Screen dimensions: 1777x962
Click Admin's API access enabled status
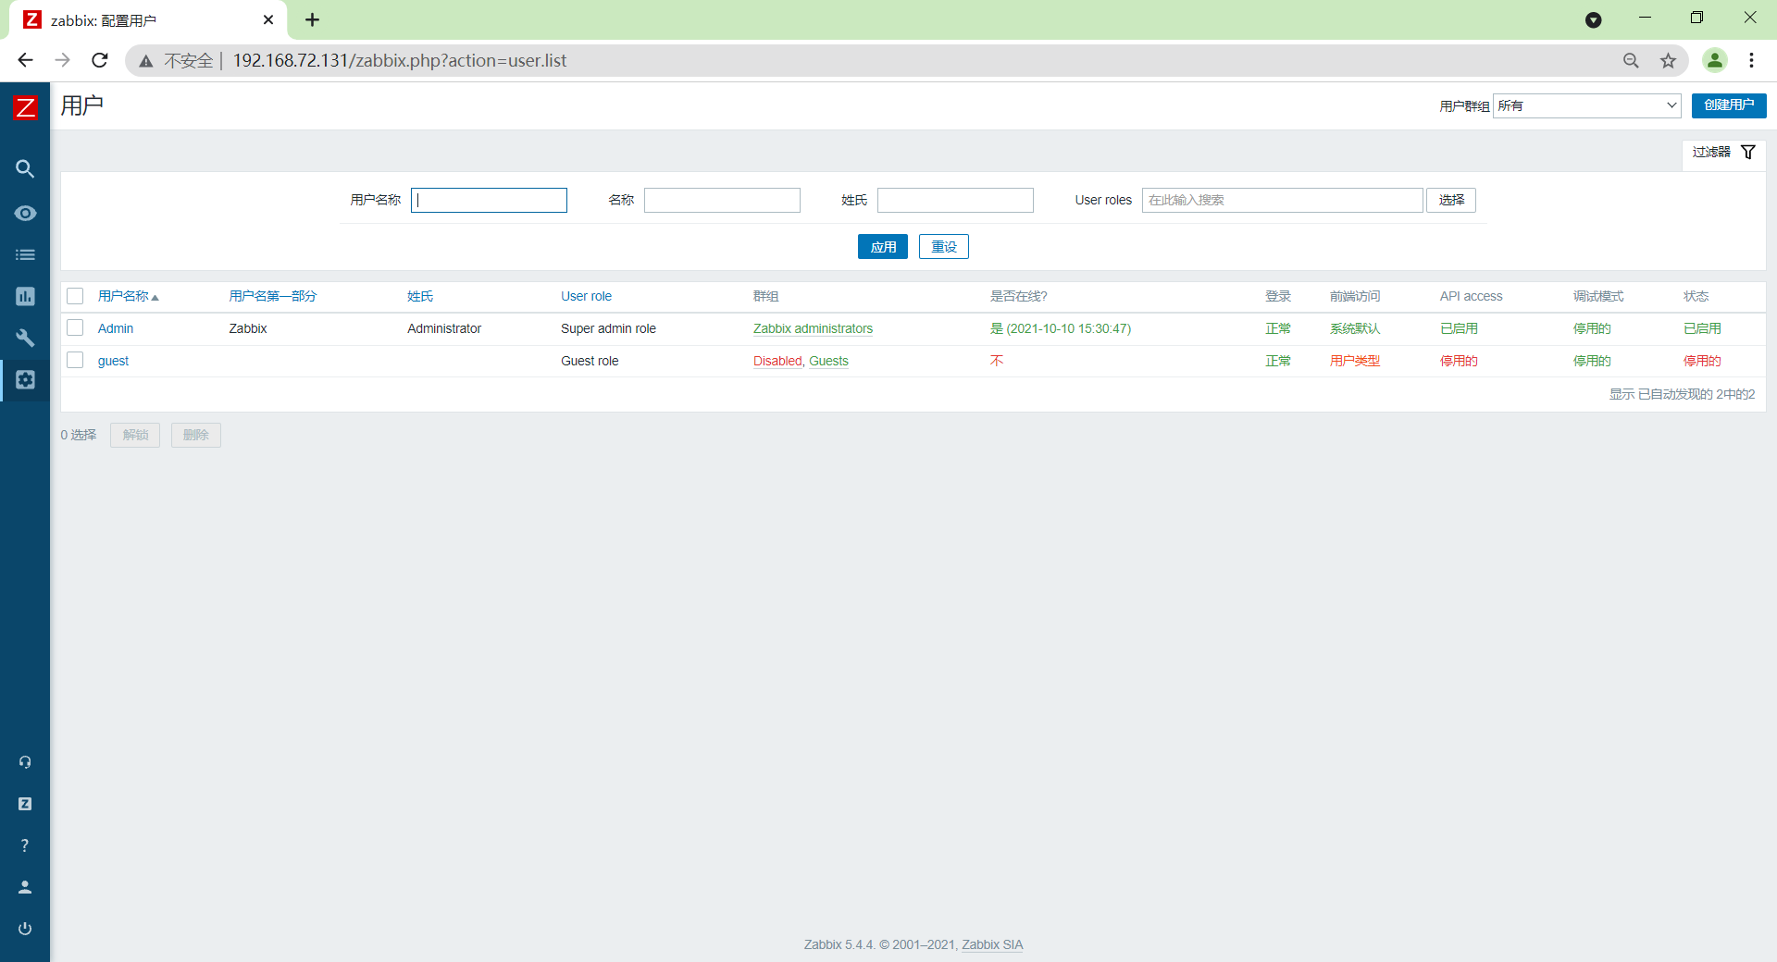point(1459,328)
